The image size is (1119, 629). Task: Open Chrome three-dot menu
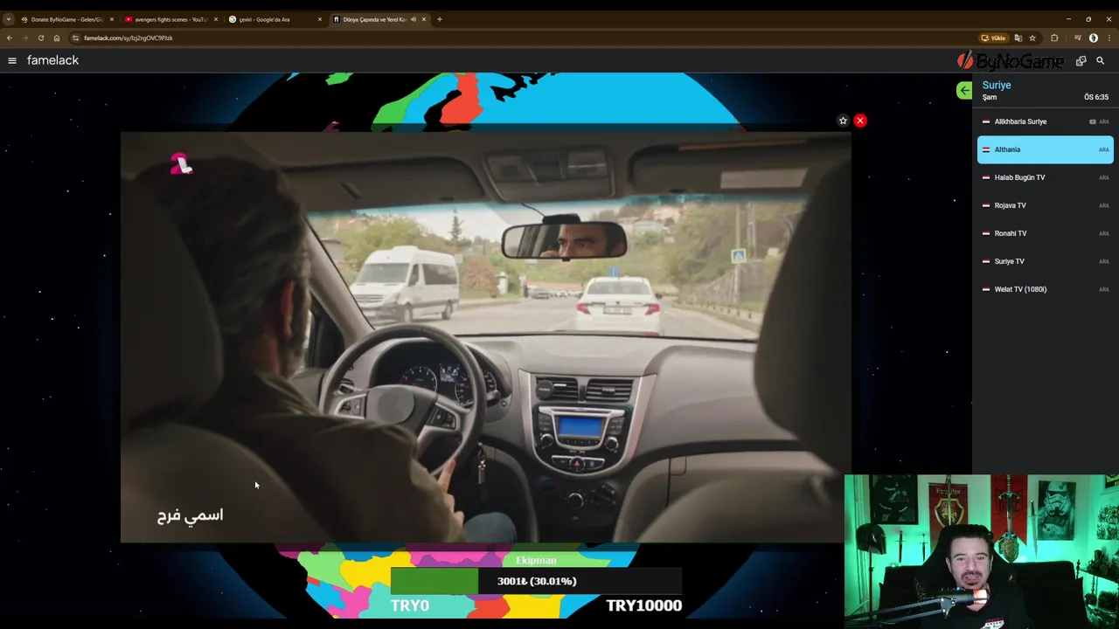(1109, 38)
